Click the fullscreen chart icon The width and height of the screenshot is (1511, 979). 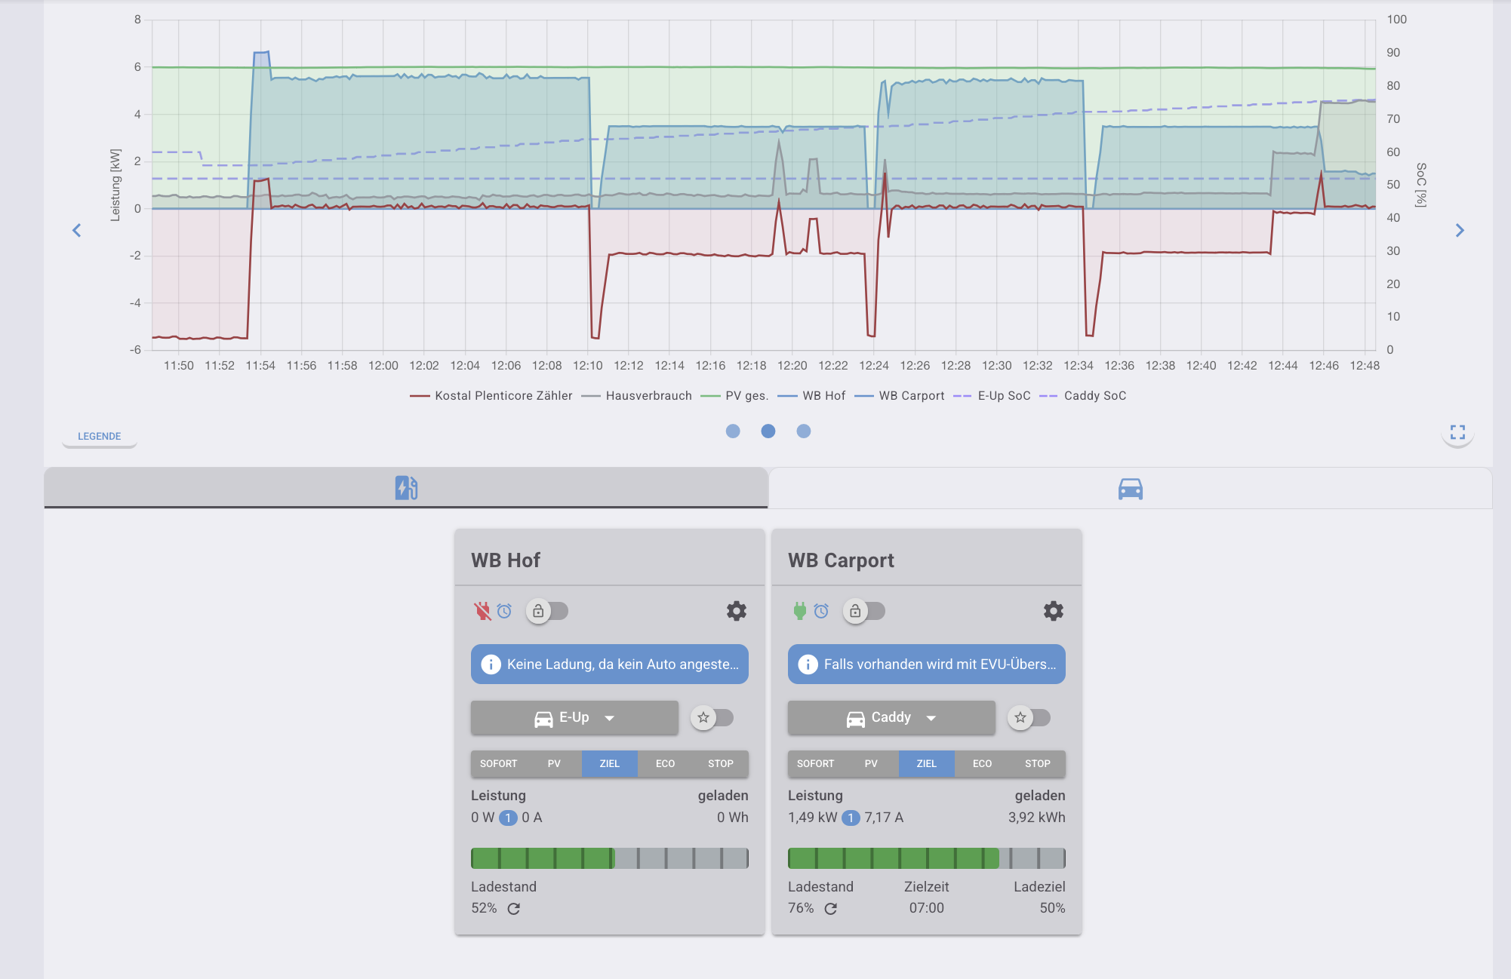(1457, 432)
